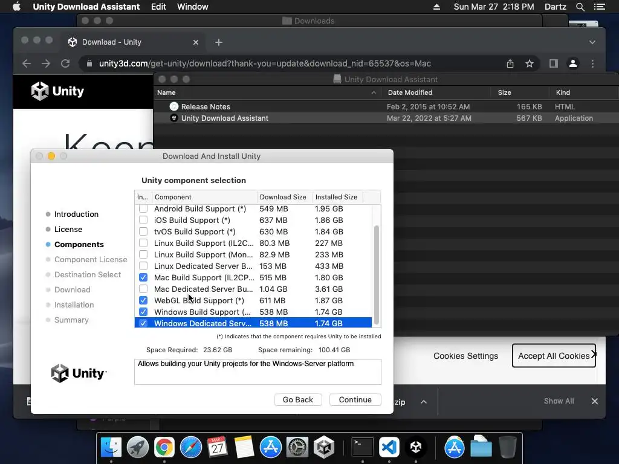Click Unity logo on the web page
619x464 pixels.
(57, 91)
